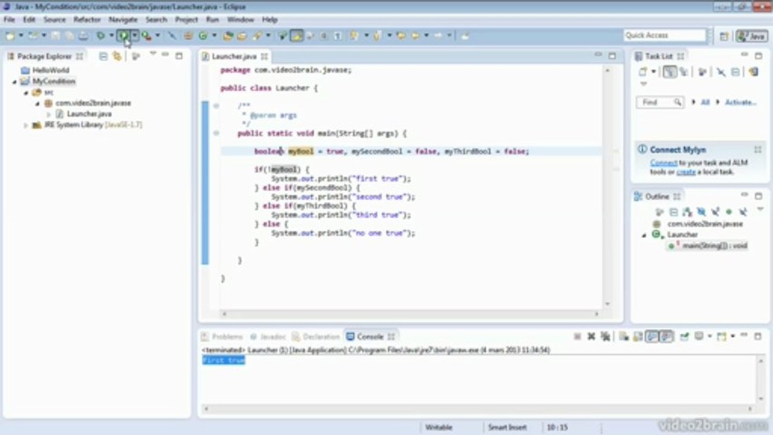Click the Terminate icon in Console
Screen dimensions: 773x435
577,337
